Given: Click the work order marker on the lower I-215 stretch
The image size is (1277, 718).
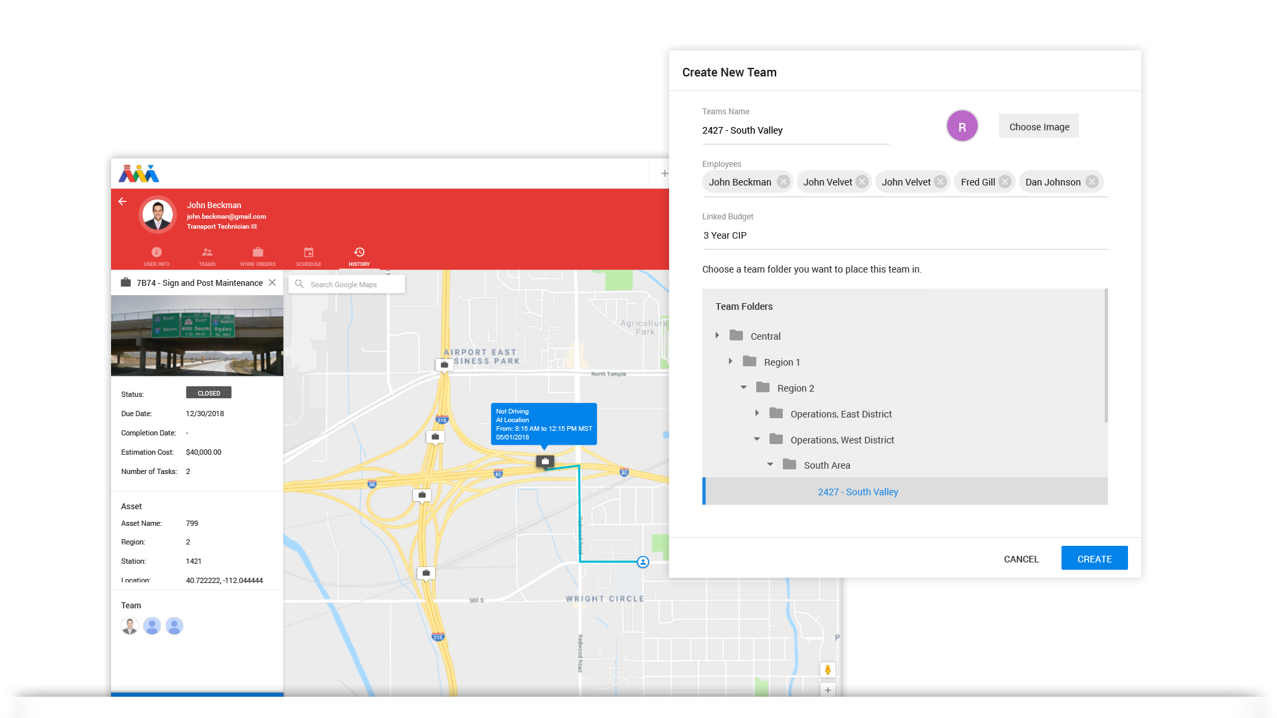Looking at the screenshot, I should tap(426, 573).
